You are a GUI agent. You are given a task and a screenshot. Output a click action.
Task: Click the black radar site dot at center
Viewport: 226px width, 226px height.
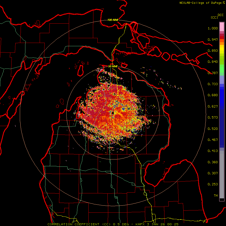click(113, 113)
